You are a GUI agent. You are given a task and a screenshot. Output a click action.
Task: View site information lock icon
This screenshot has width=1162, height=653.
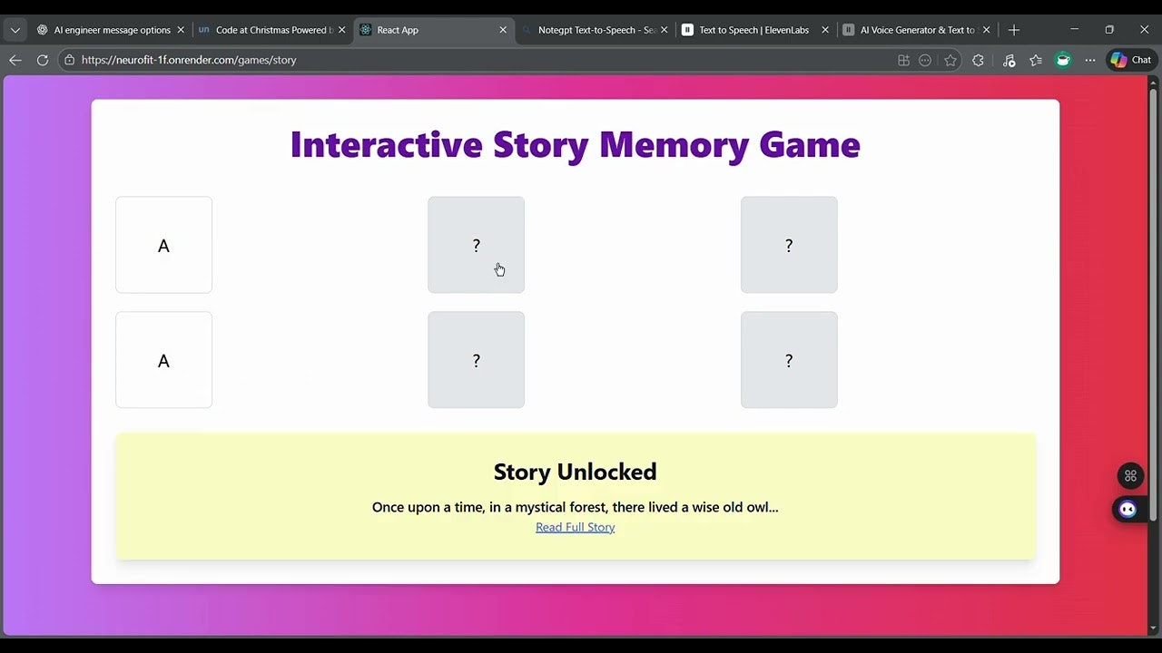point(69,60)
